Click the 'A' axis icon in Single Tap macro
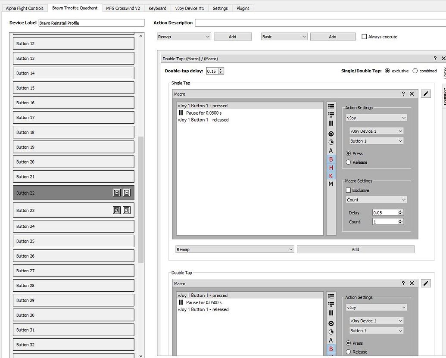The height and width of the screenshot is (358, 446). click(331, 151)
